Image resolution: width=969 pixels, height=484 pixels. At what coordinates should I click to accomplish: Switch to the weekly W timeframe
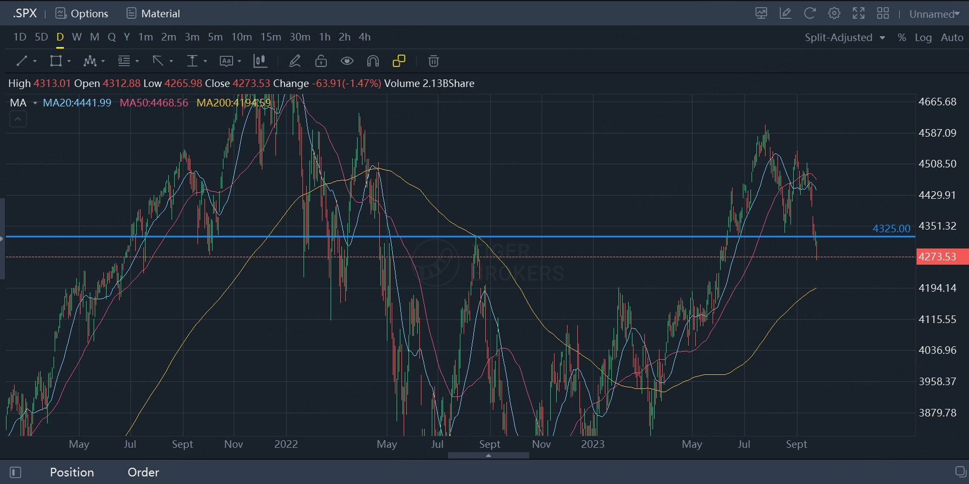click(77, 37)
